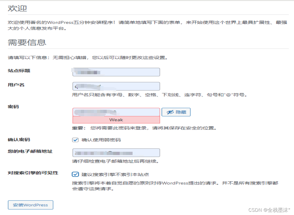Click the 安装WordPress button
Screen dimensions: 294x215
pos(30,205)
